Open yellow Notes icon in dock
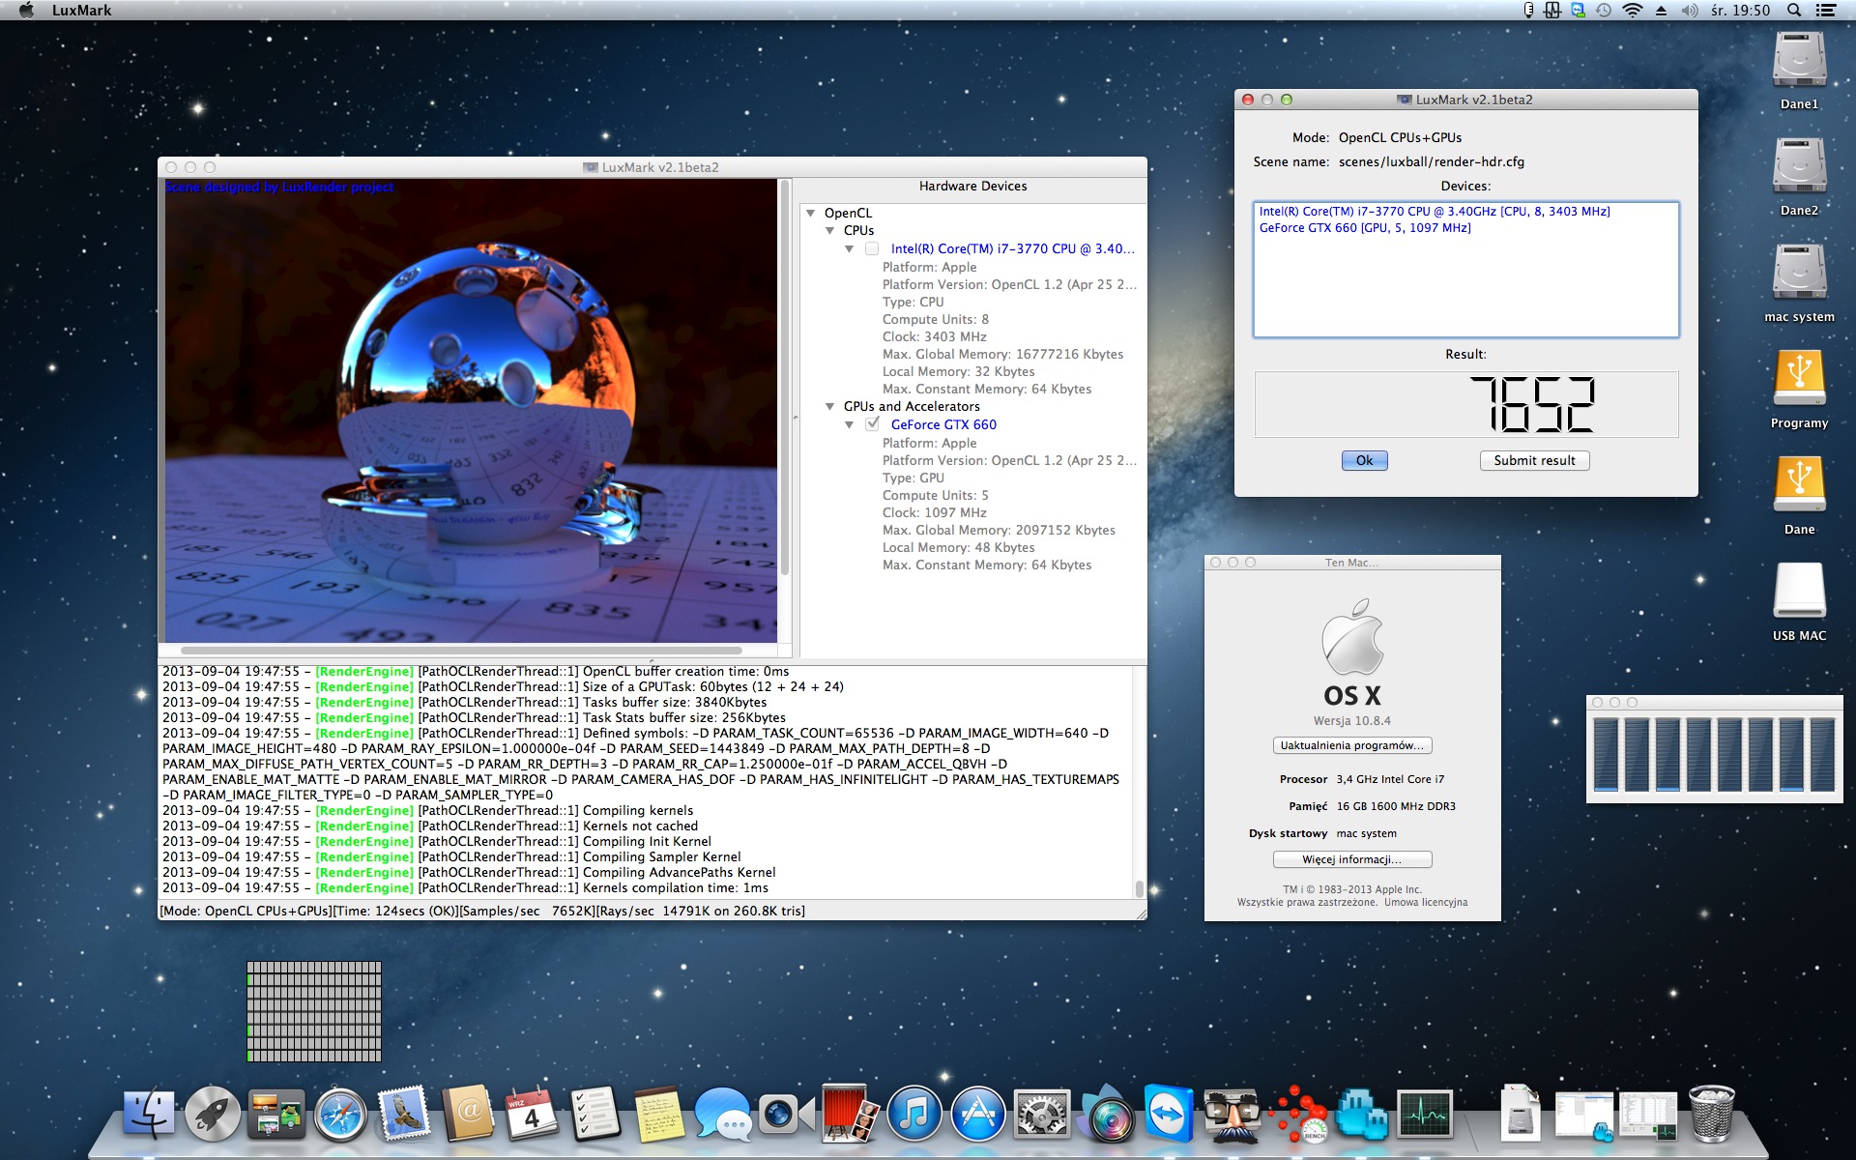 659,1113
